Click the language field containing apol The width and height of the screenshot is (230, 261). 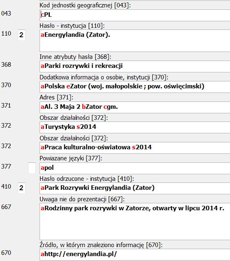tap(135, 168)
